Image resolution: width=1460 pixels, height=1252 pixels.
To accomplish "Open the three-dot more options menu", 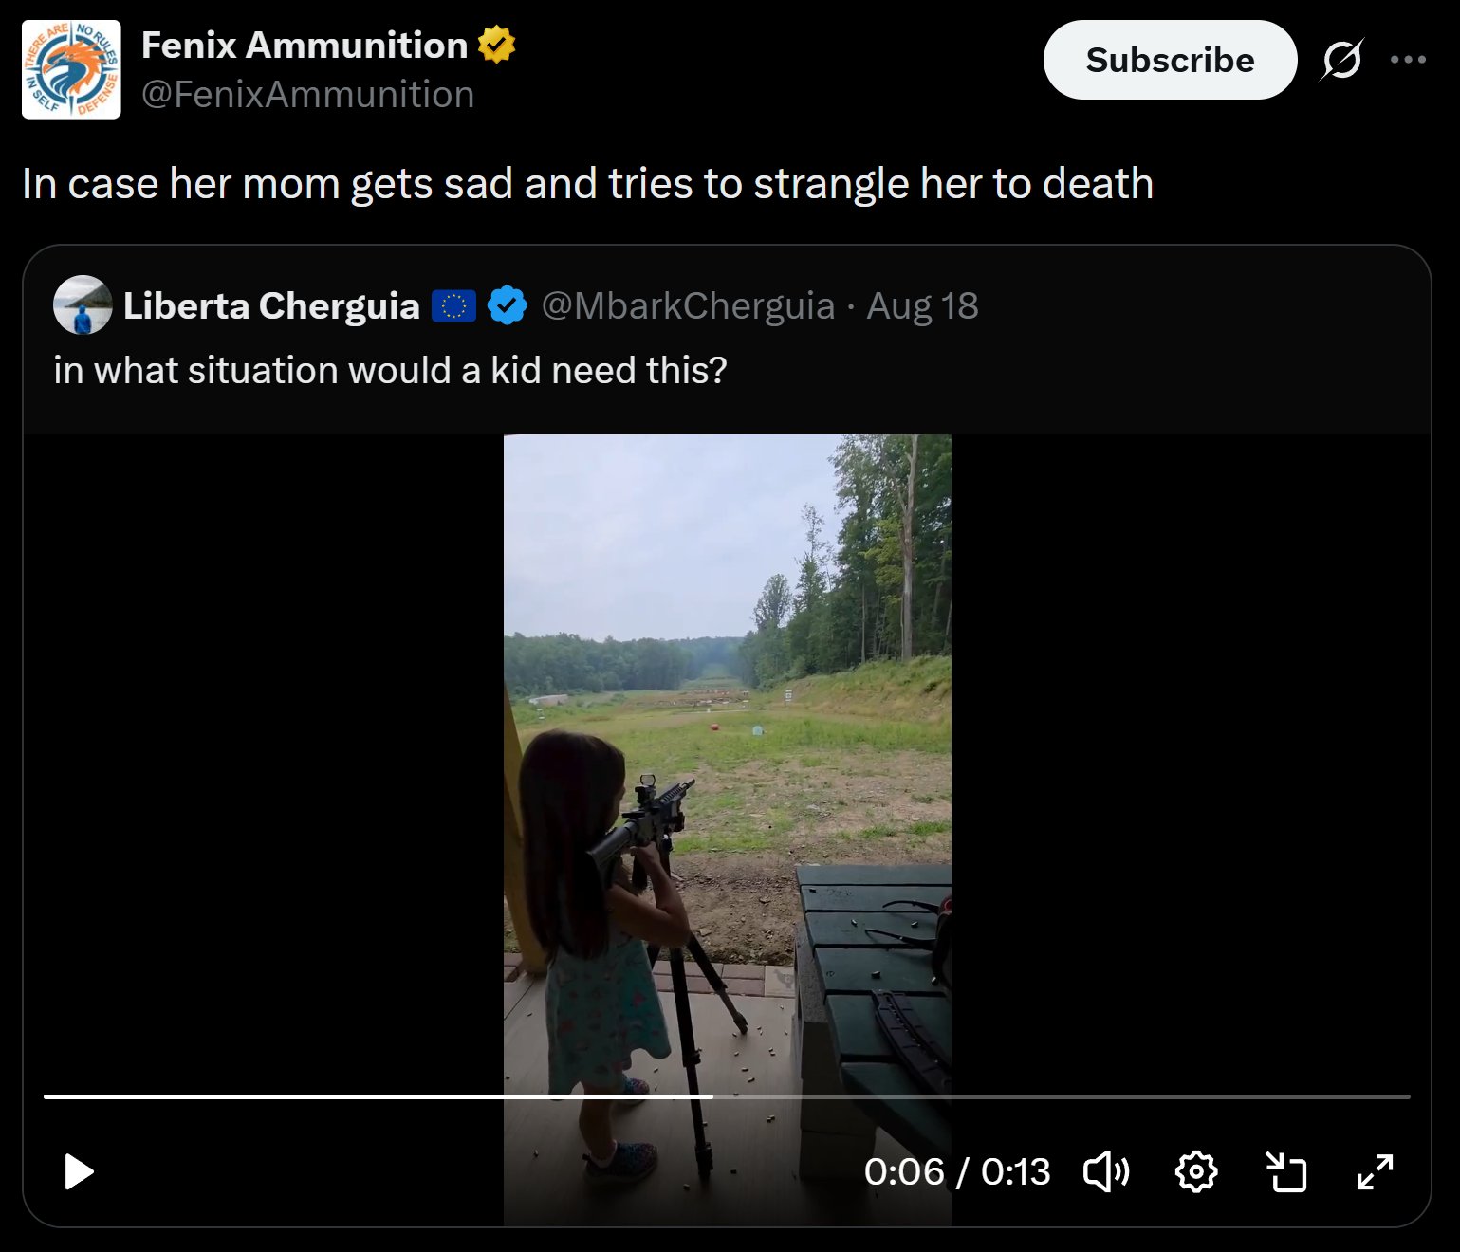I will point(1408,60).
